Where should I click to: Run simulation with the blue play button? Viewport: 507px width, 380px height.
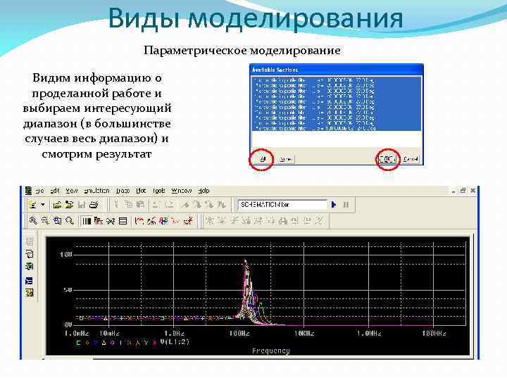pyautogui.click(x=334, y=205)
